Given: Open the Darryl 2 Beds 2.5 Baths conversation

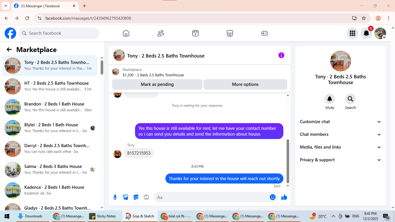Looking at the screenshot, I should 50,149.
